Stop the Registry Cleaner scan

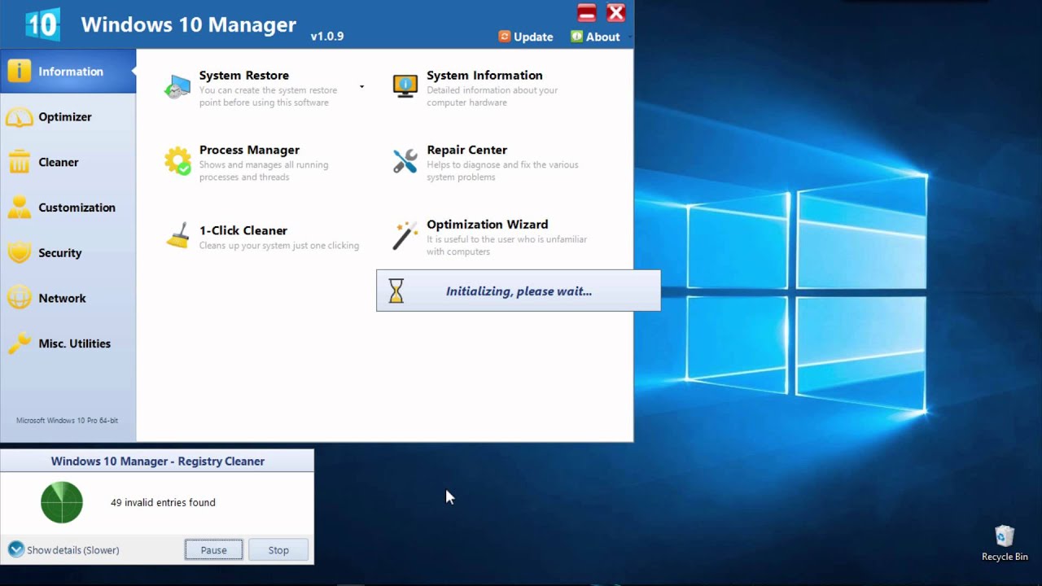pos(278,550)
